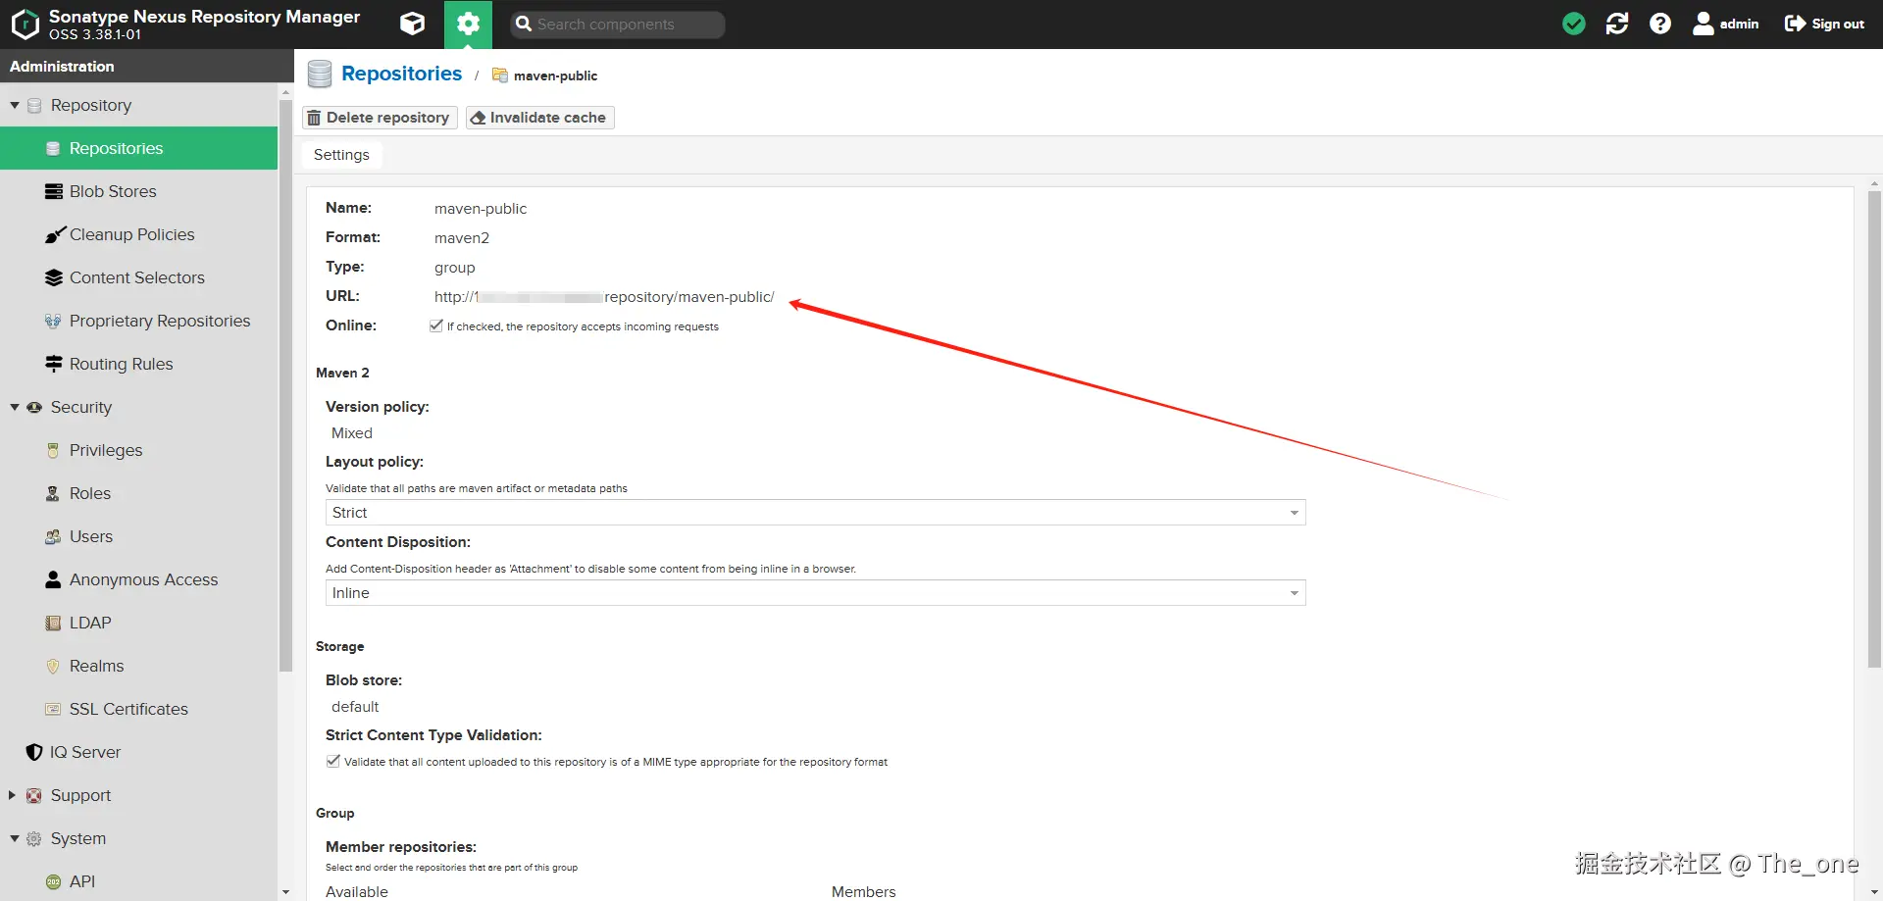This screenshot has height=901, width=1883.
Task: Click the Routing Rules signpost icon
Action: pyautogui.click(x=54, y=364)
